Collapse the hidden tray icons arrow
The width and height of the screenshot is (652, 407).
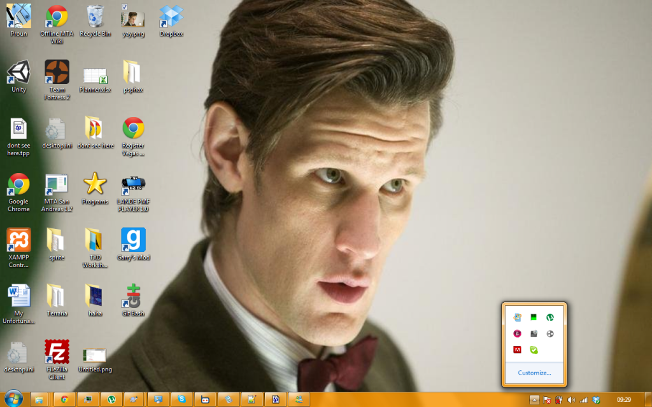pyautogui.click(x=534, y=399)
